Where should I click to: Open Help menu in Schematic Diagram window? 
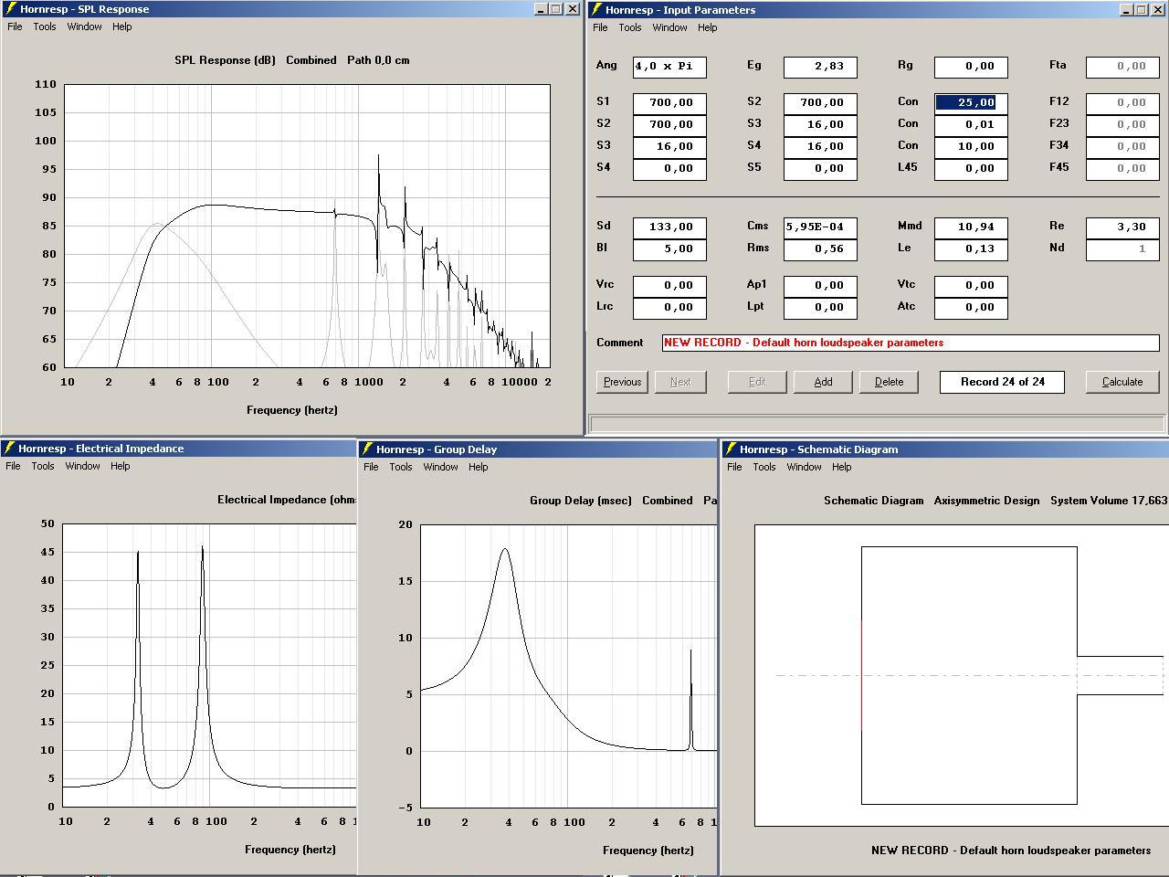point(842,467)
